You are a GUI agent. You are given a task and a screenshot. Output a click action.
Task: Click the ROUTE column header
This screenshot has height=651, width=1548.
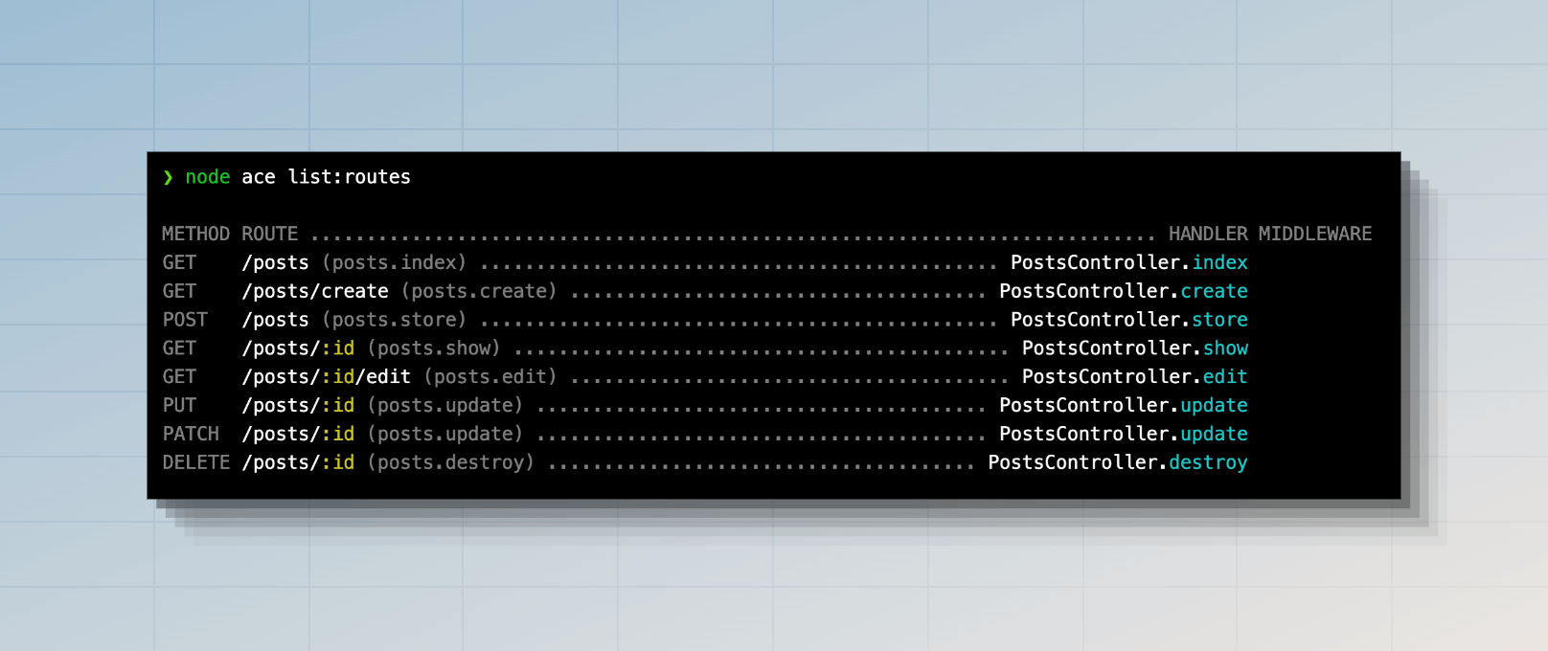pyautogui.click(x=269, y=234)
